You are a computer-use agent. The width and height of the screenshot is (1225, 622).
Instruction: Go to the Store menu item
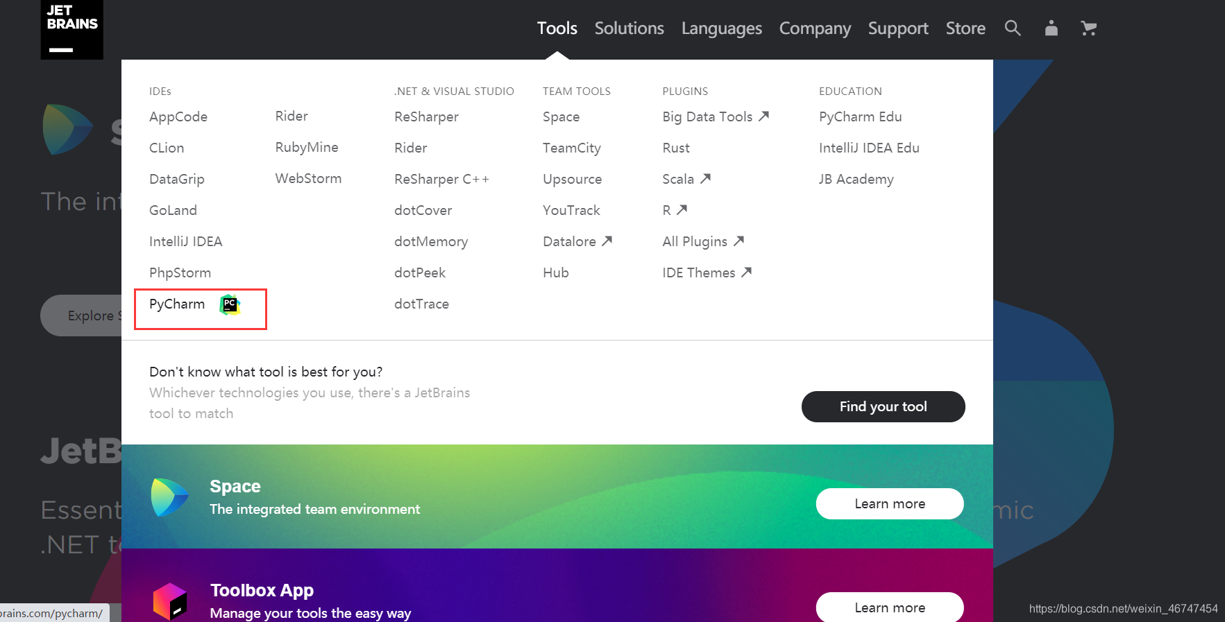(965, 28)
